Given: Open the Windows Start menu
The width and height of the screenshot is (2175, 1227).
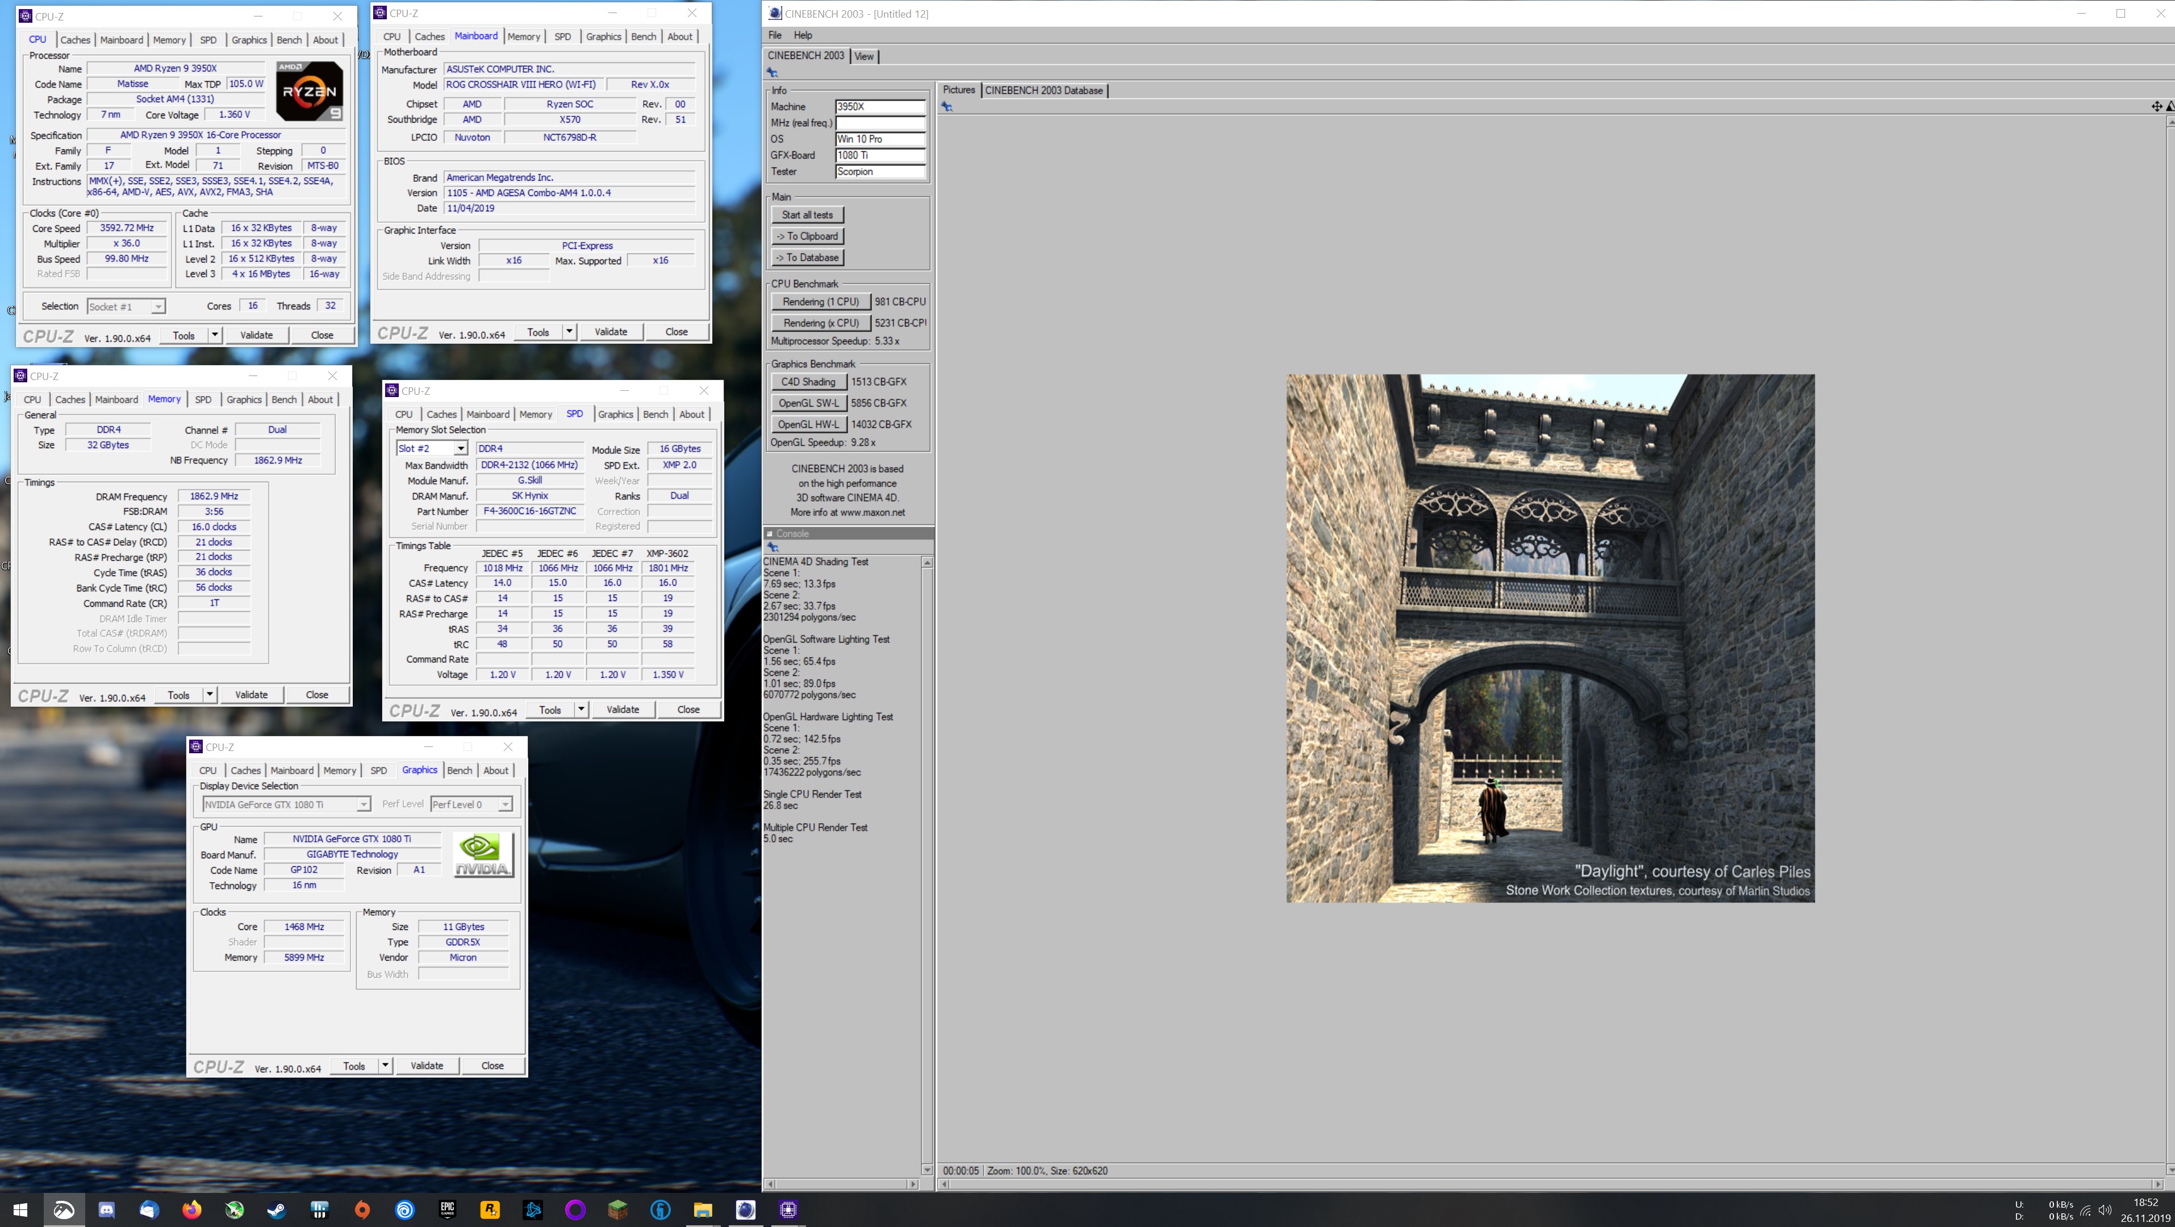Looking at the screenshot, I should pyautogui.click(x=20, y=1209).
